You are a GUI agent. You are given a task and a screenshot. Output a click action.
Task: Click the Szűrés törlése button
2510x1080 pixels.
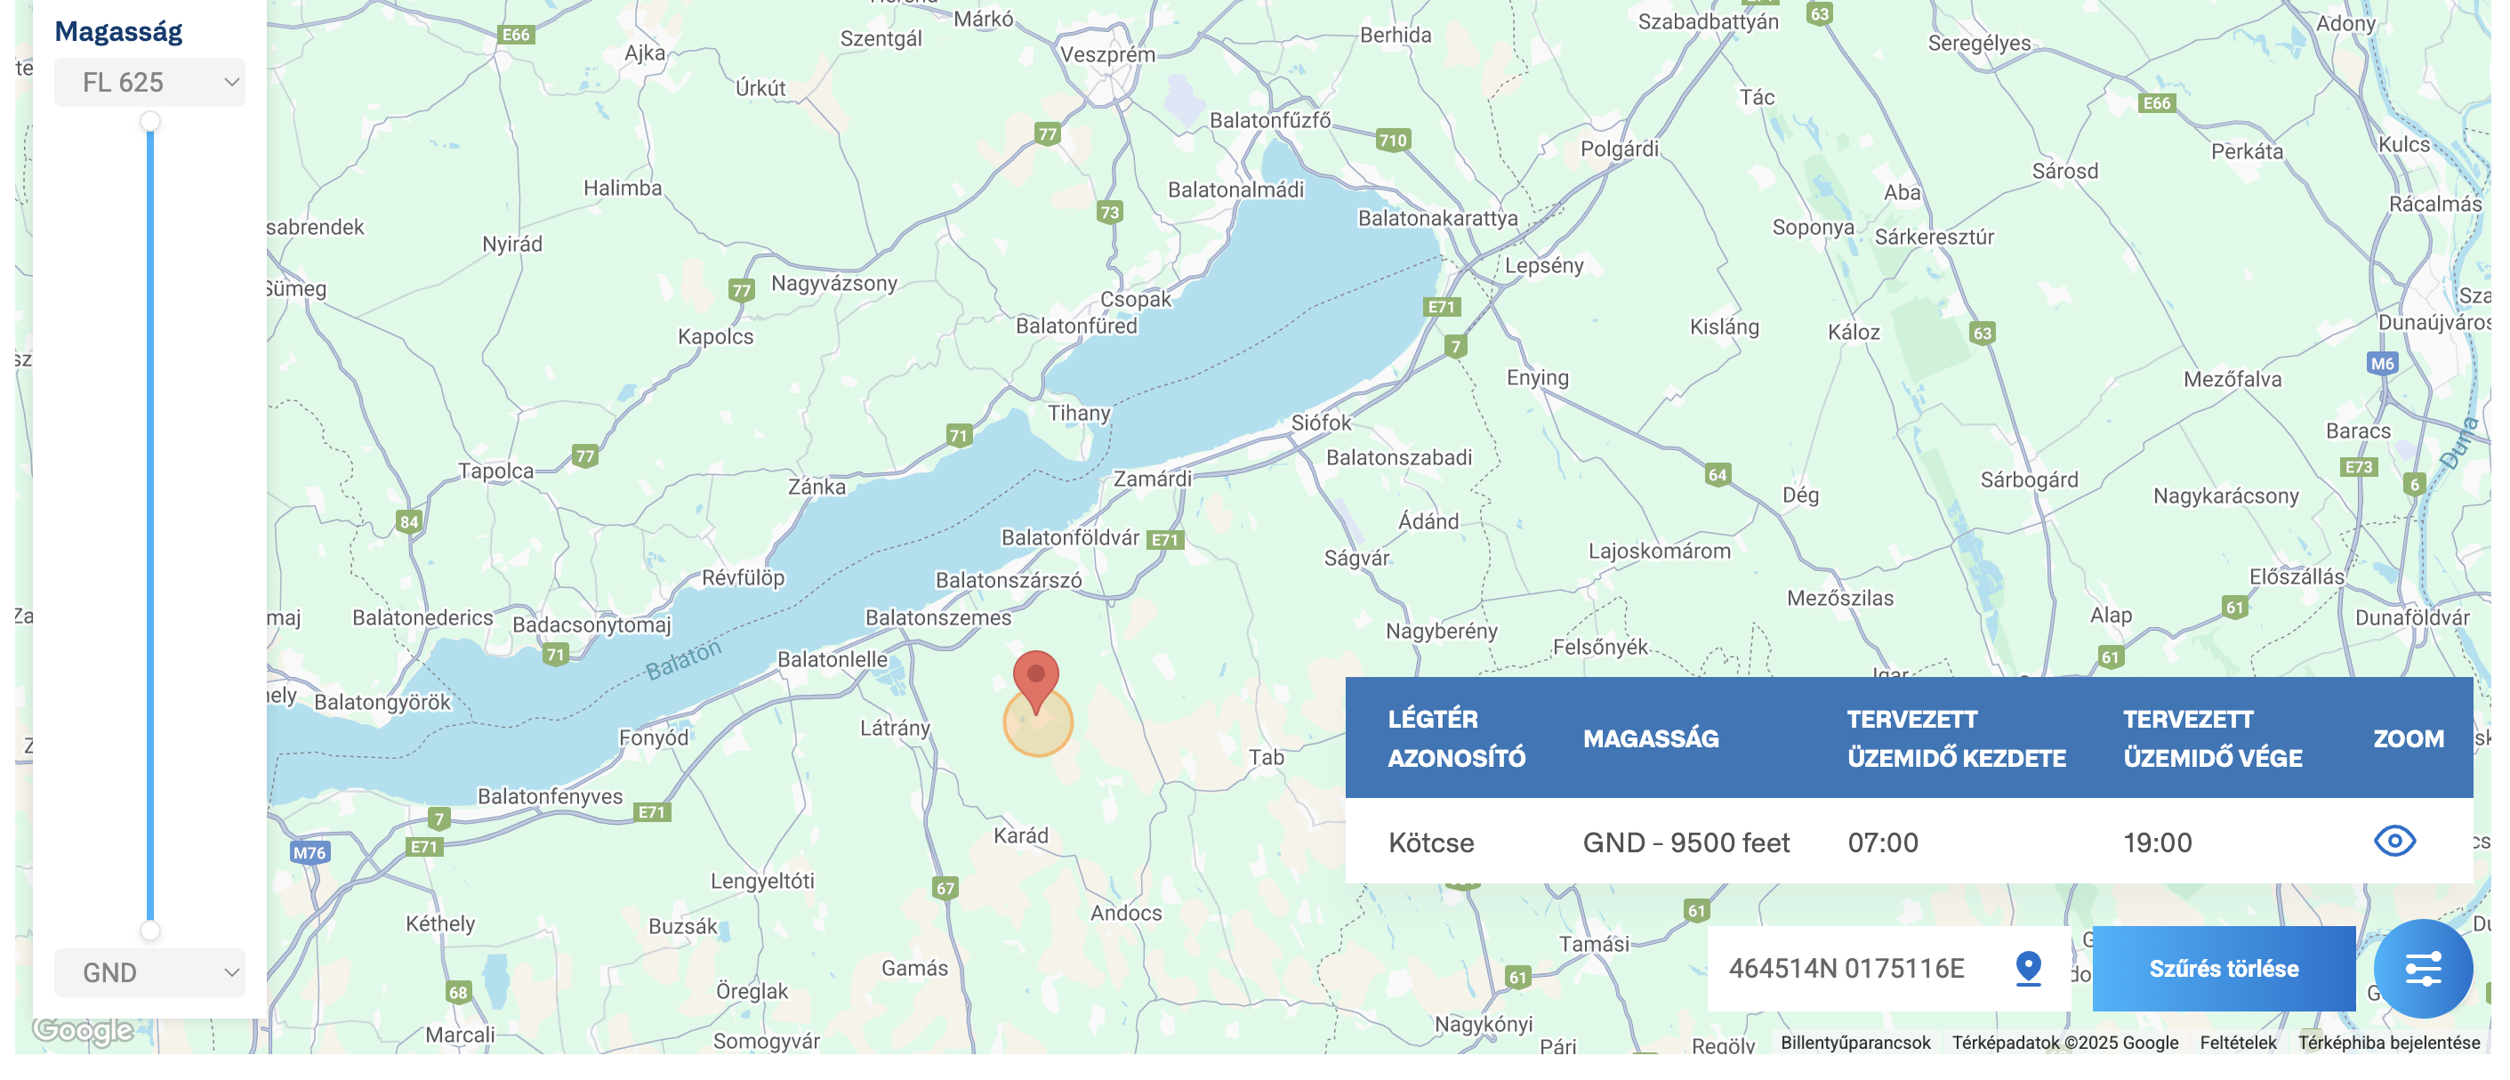tap(2224, 968)
